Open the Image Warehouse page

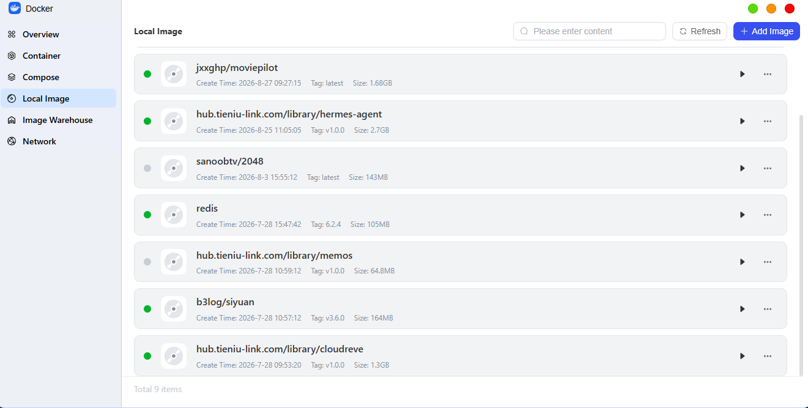(x=58, y=120)
